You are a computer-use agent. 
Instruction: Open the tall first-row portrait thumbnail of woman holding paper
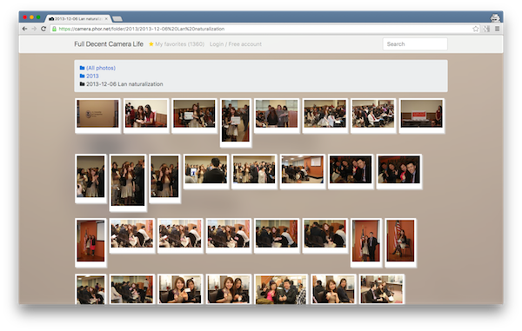236,122
